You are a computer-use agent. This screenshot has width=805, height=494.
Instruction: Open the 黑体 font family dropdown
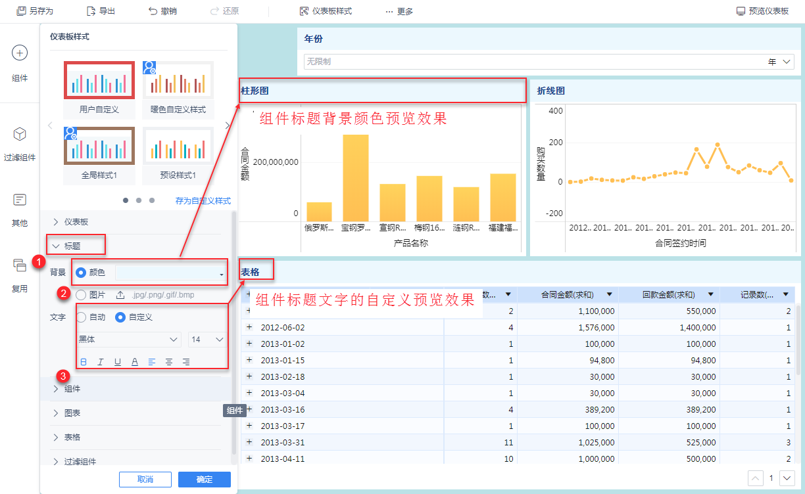pyautogui.click(x=129, y=340)
